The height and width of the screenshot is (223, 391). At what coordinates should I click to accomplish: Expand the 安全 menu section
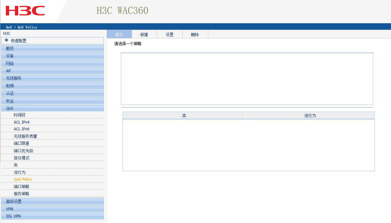pos(52,101)
